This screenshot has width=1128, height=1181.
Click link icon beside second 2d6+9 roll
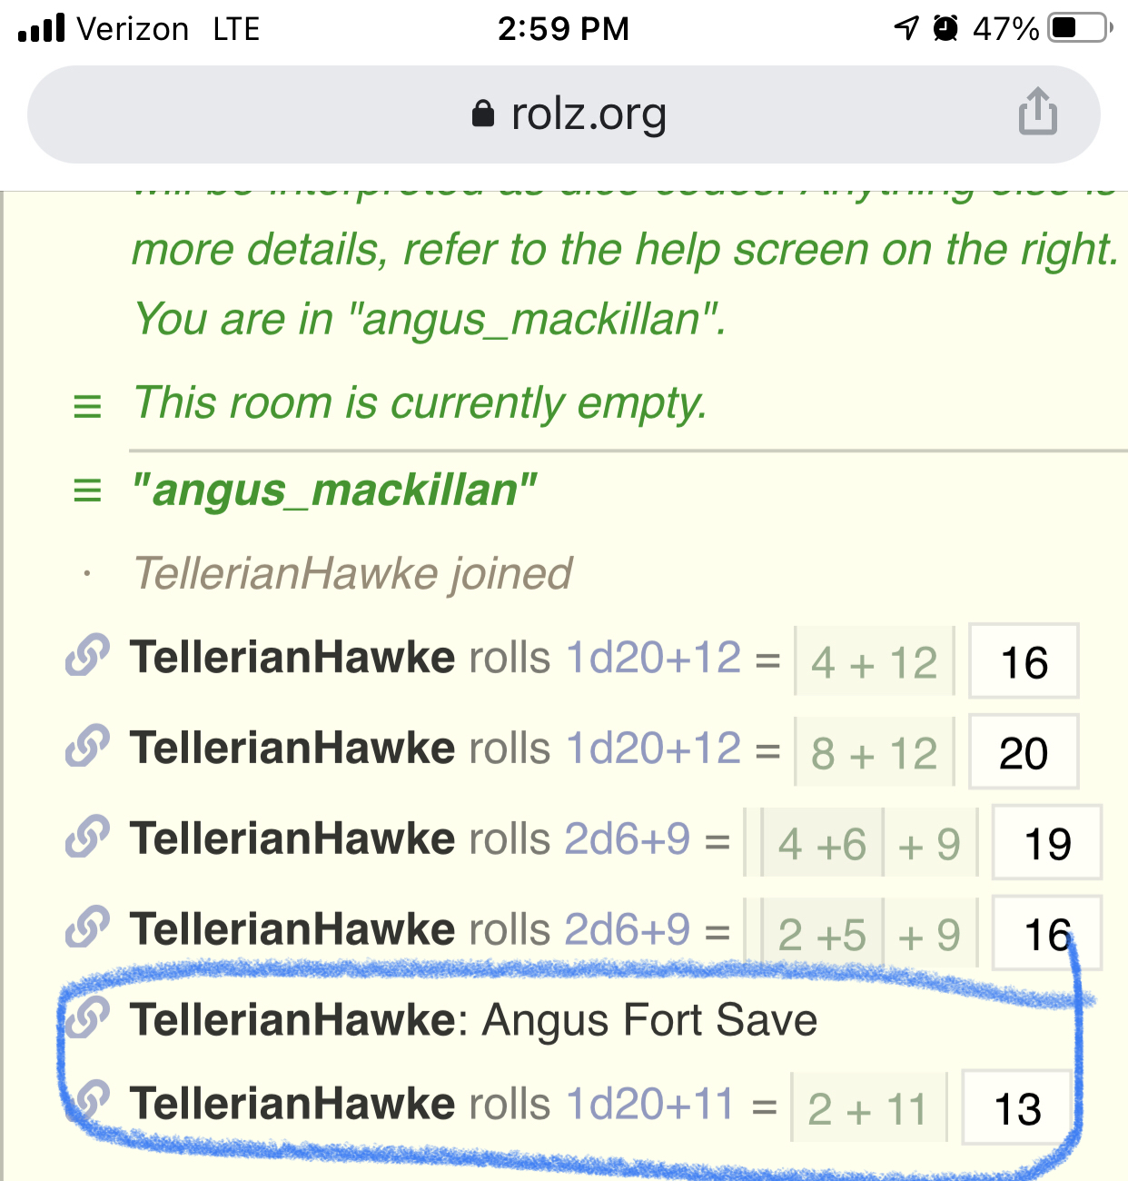[x=87, y=928]
